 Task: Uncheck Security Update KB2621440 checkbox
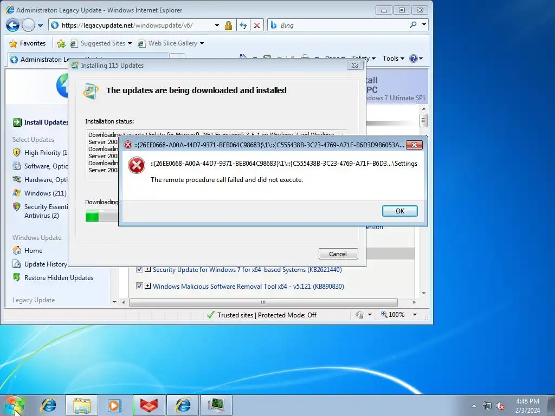pyautogui.click(x=139, y=269)
